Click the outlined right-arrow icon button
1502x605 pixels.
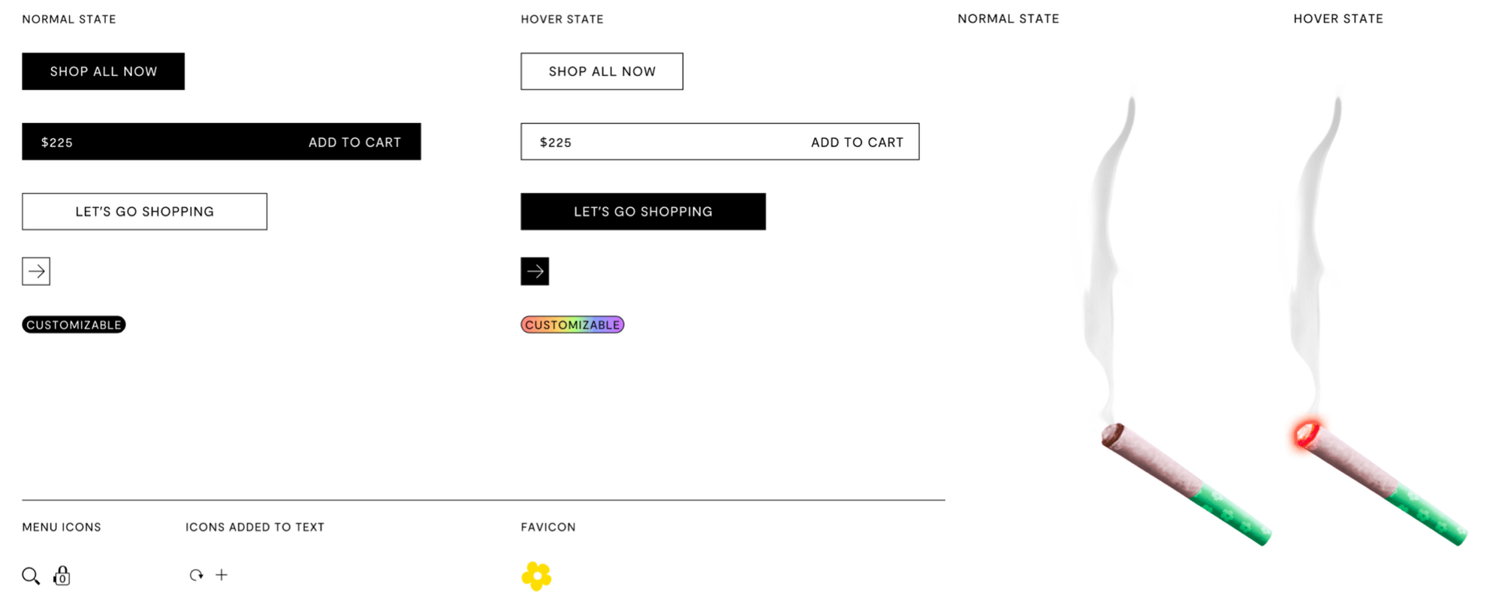tap(36, 271)
